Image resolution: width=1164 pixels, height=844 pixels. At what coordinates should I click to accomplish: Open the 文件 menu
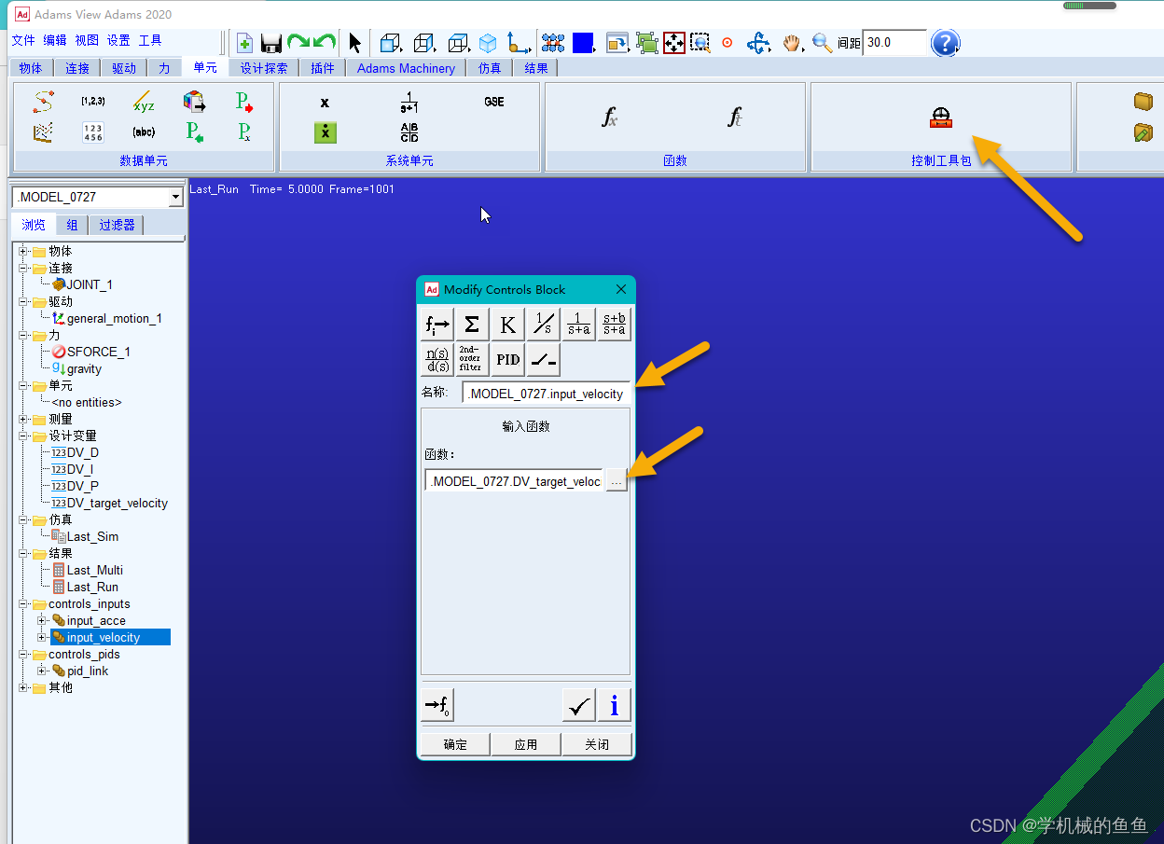pyautogui.click(x=23, y=40)
